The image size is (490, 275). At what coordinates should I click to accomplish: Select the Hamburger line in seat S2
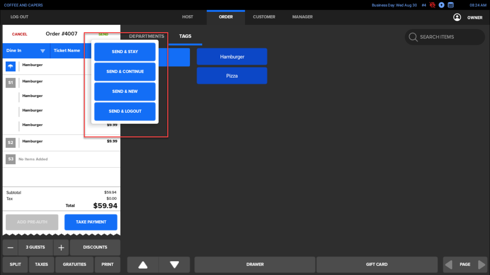click(62, 143)
